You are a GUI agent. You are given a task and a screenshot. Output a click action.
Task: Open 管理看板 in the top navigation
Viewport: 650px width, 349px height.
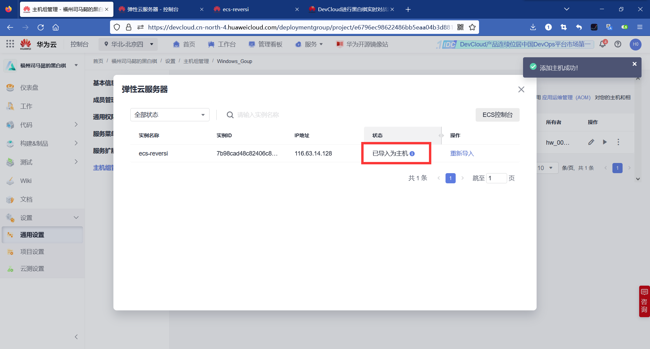[x=265, y=44]
